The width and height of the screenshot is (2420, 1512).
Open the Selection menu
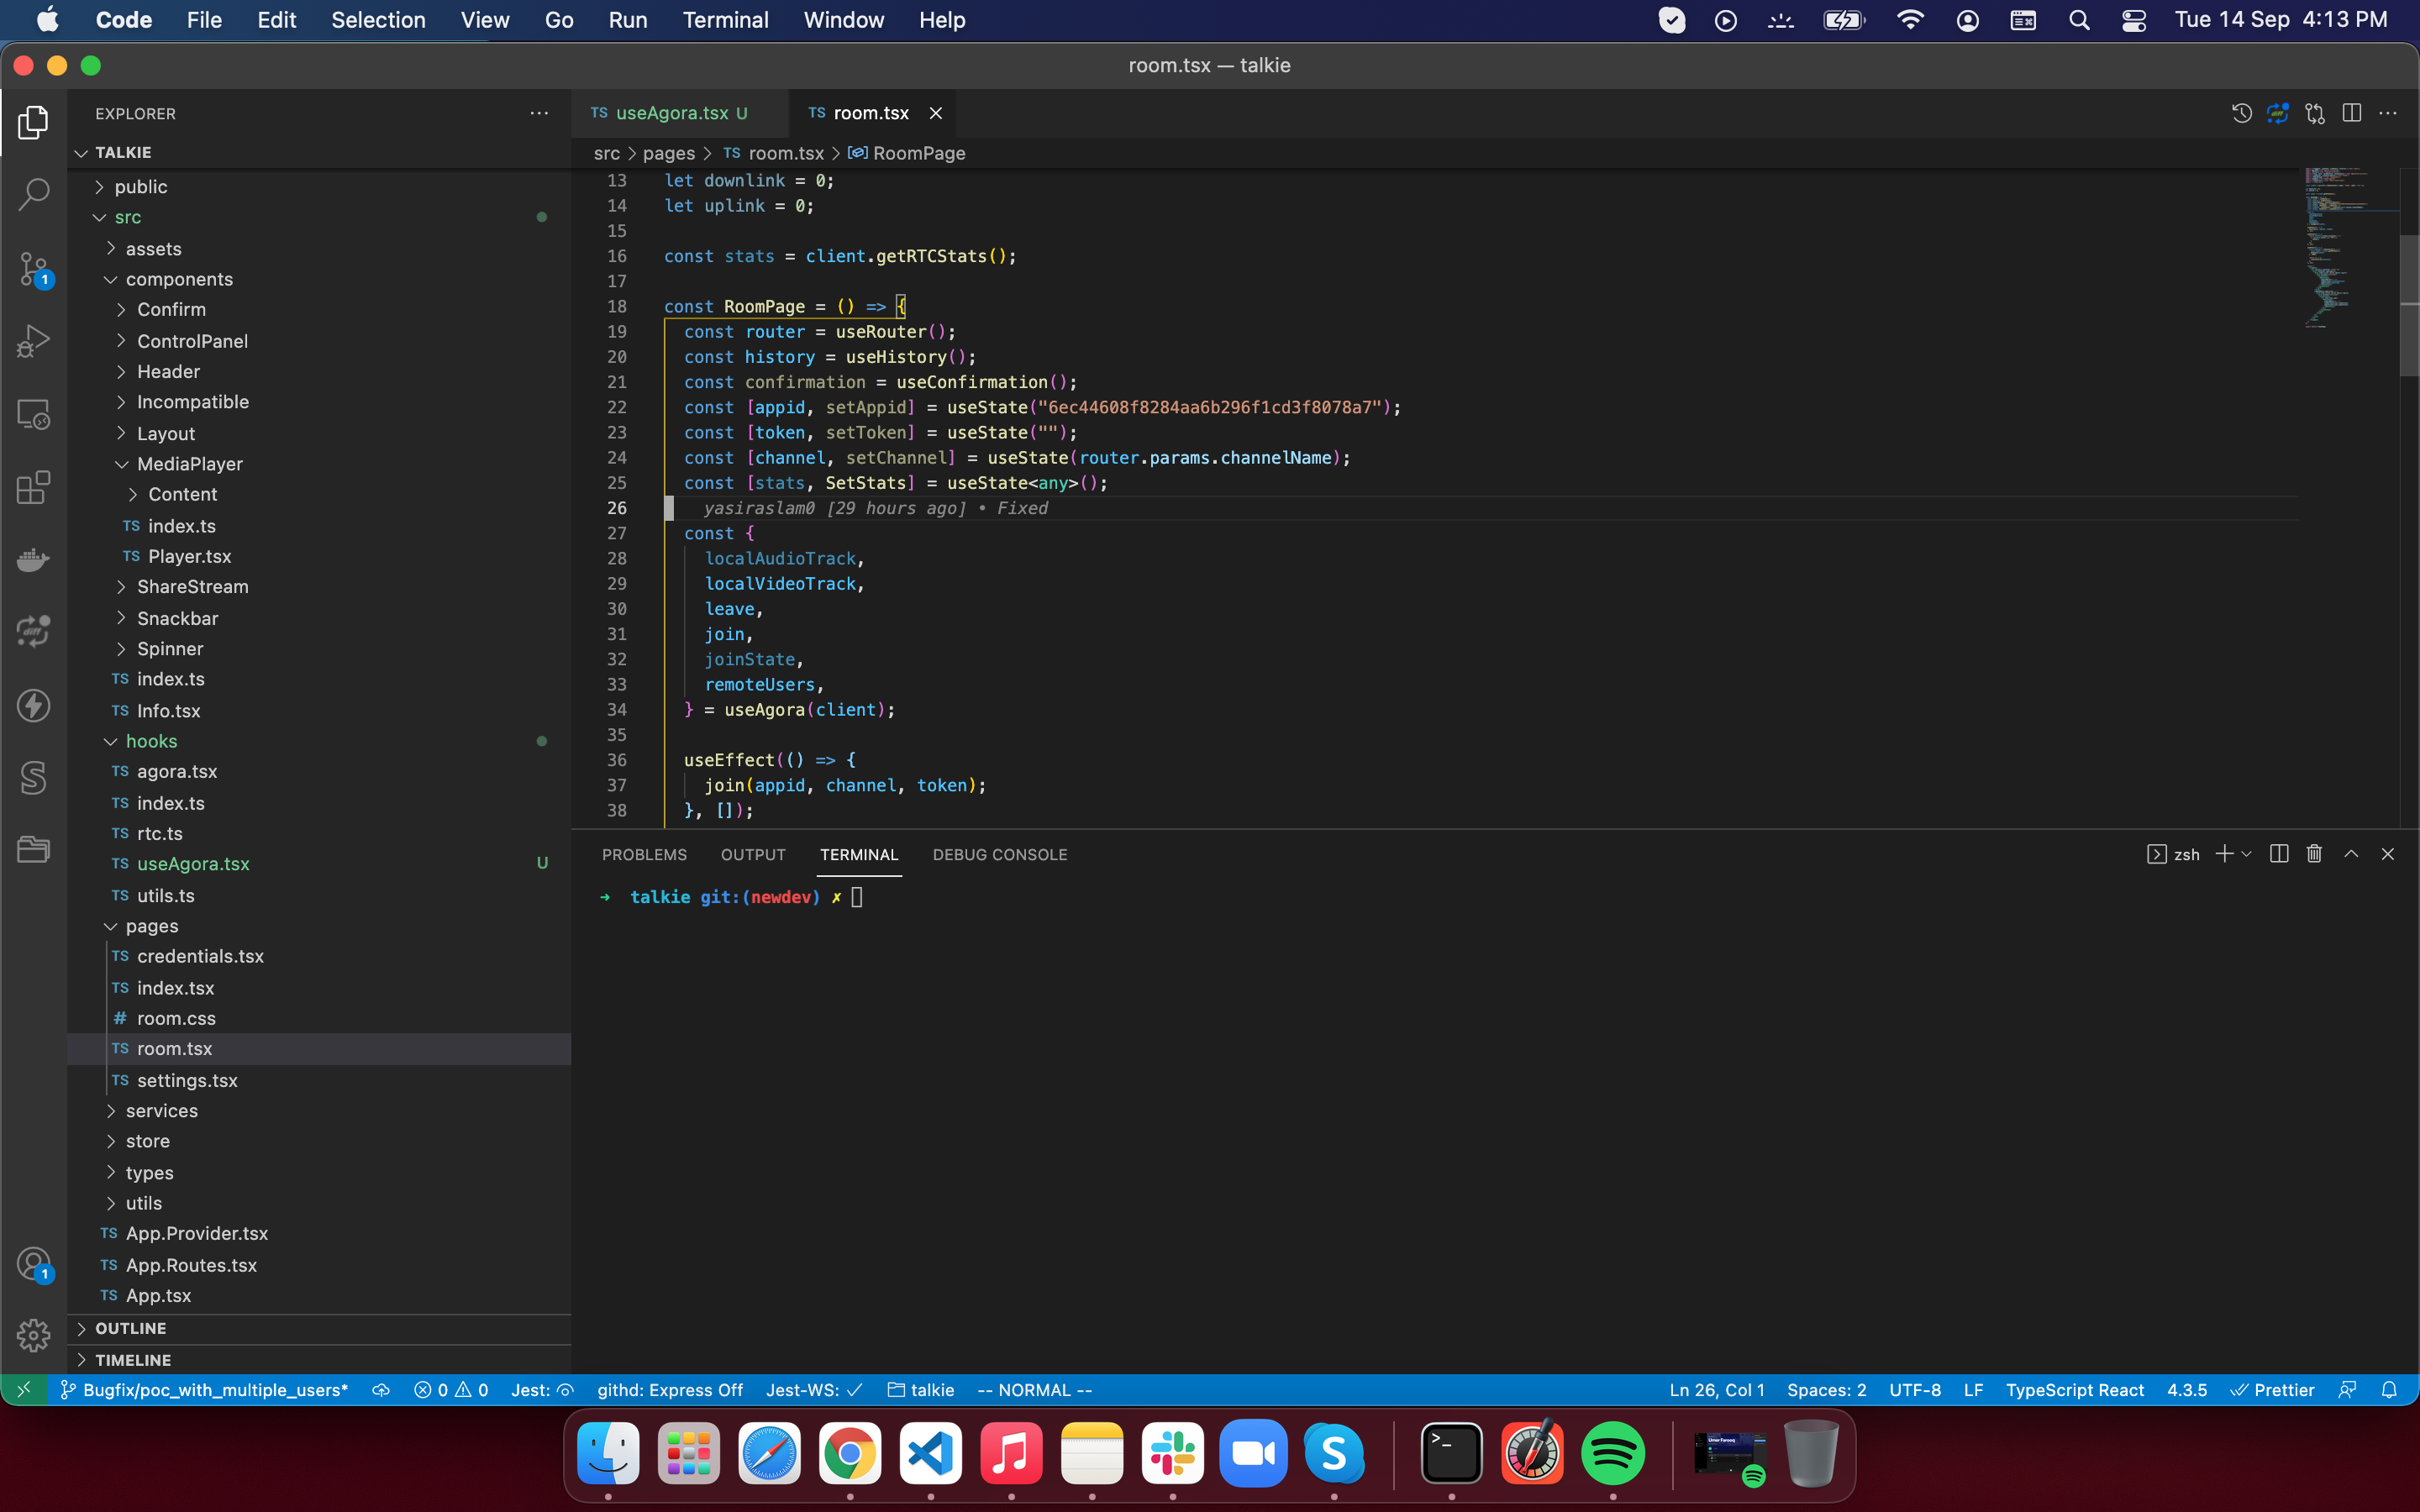378,20
